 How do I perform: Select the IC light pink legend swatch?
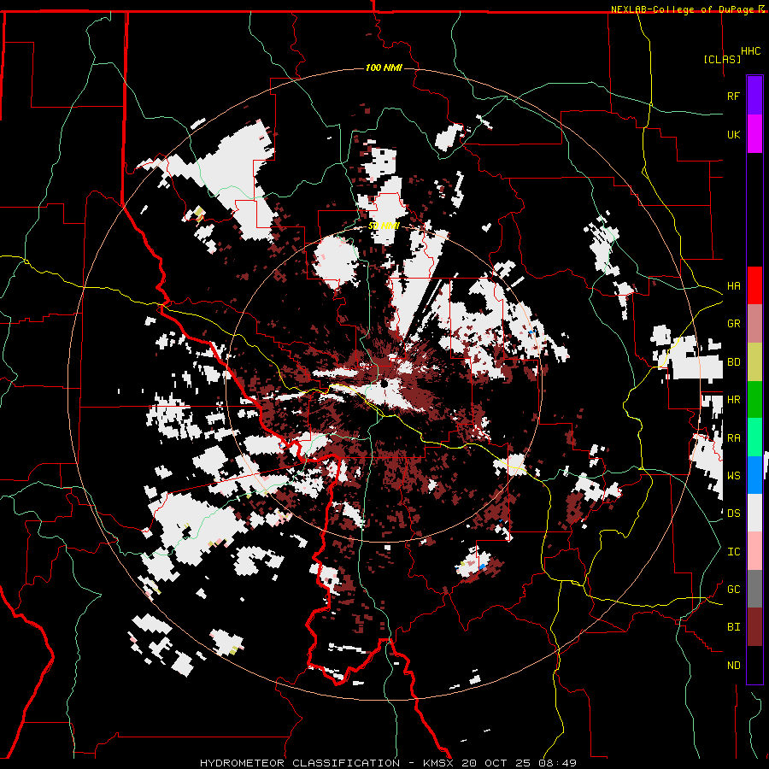754,551
